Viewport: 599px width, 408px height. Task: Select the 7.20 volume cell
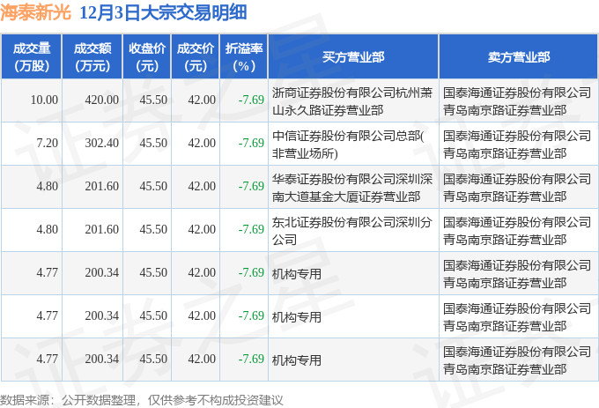click(x=47, y=143)
